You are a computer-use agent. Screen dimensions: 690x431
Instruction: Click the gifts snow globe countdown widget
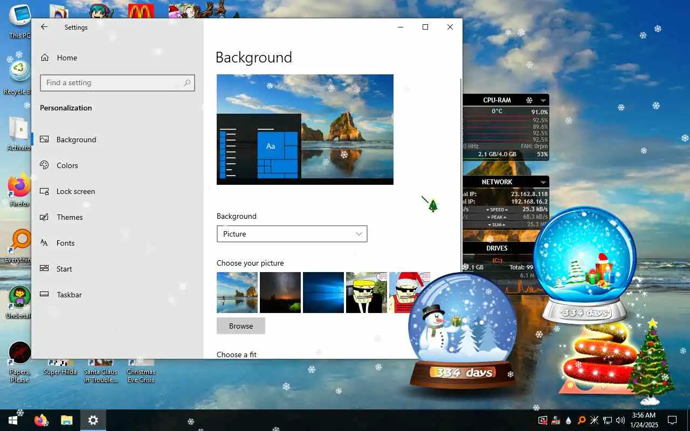coord(585,264)
